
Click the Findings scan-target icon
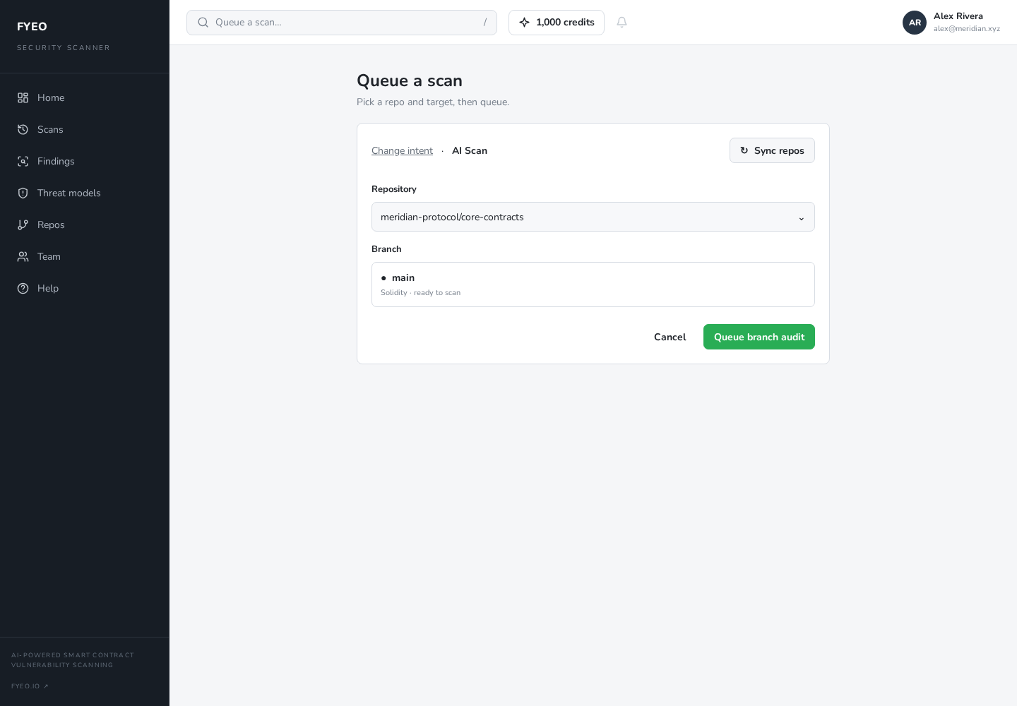click(23, 161)
